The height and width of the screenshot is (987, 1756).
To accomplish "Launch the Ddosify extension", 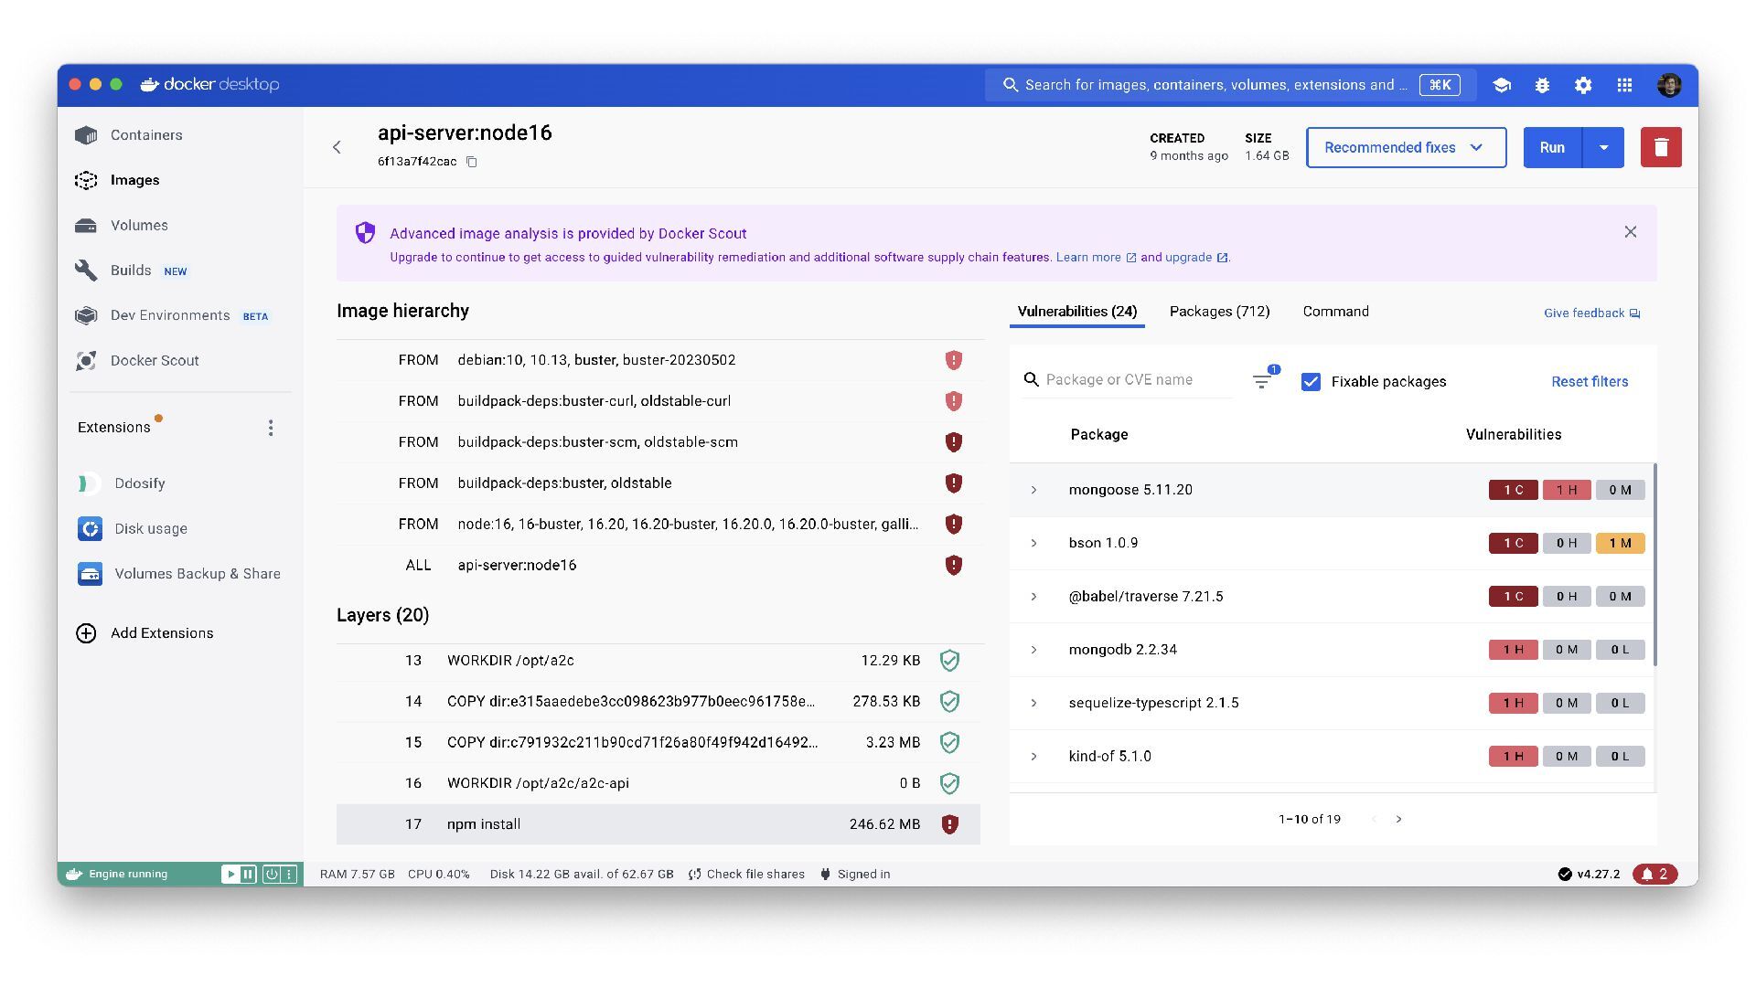I will (140, 483).
